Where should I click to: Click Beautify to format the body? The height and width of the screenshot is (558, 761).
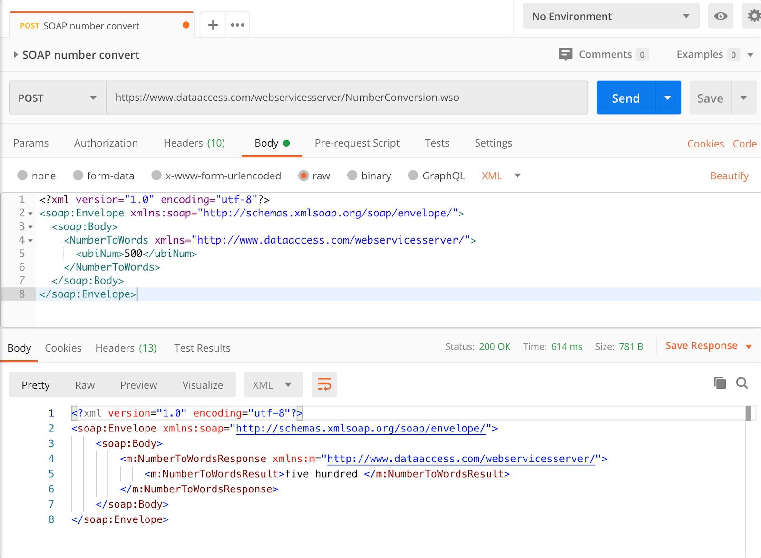(x=729, y=176)
